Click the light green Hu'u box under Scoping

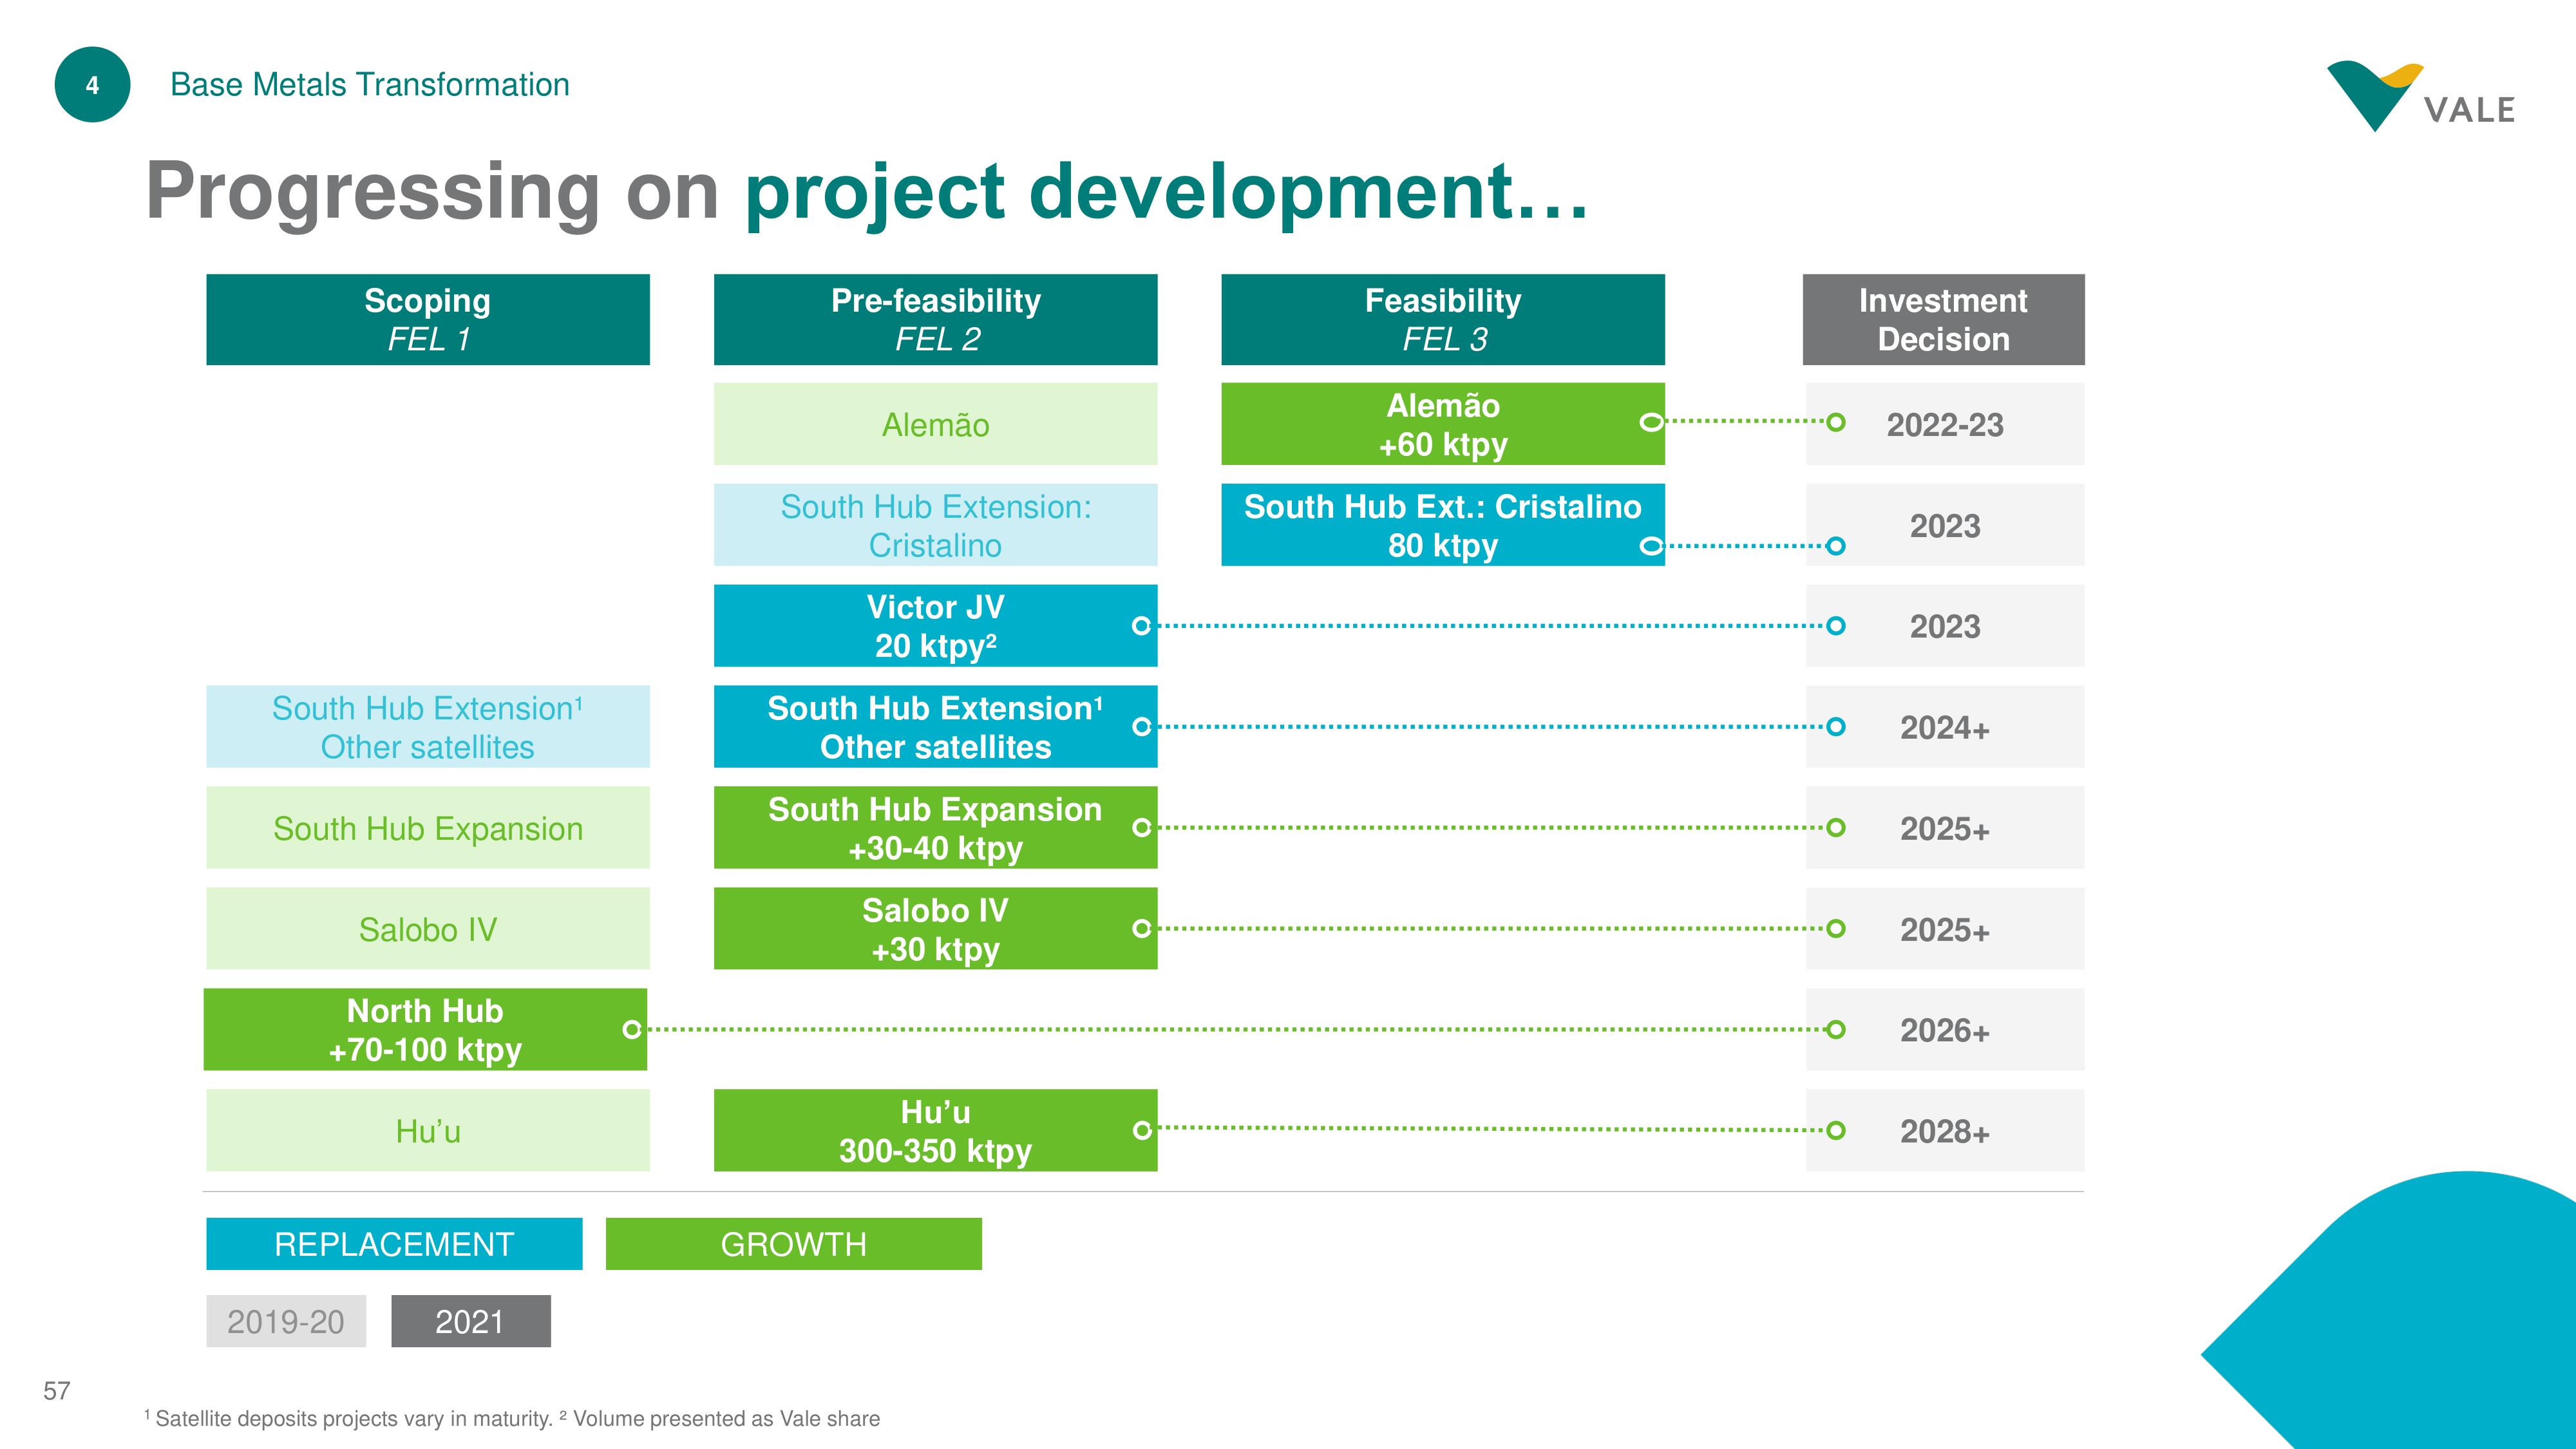pyautogui.click(x=428, y=1131)
